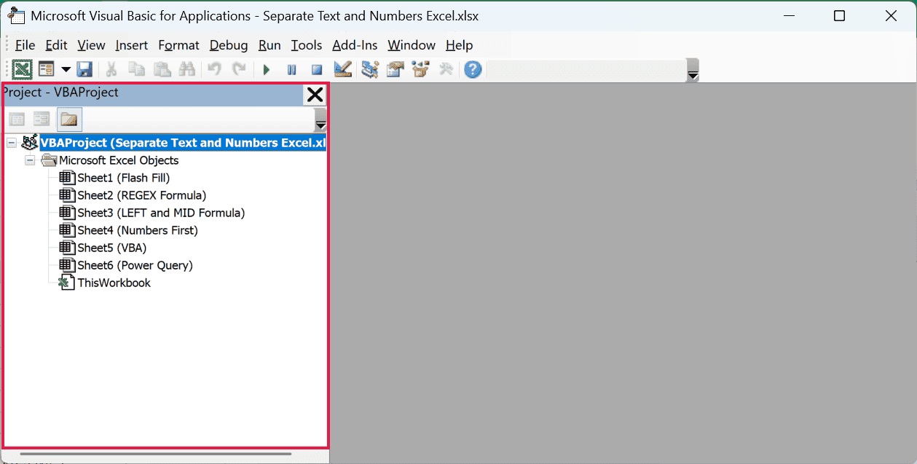Image resolution: width=917 pixels, height=464 pixels.
Task: Click the Project - VBAProject panel title
Action: [60, 93]
